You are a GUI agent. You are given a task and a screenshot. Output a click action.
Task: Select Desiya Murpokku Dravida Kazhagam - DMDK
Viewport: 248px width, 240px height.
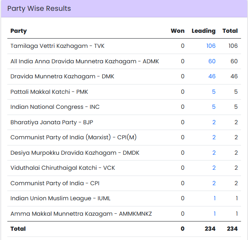(x=75, y=153)
